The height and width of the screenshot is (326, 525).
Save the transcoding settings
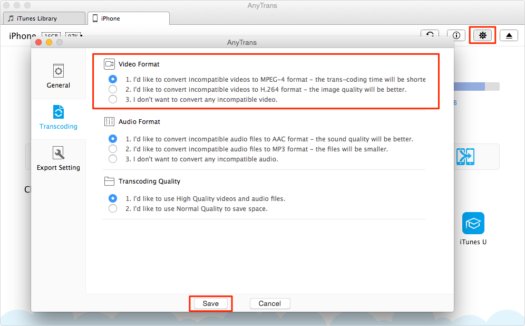coord(211,303)
